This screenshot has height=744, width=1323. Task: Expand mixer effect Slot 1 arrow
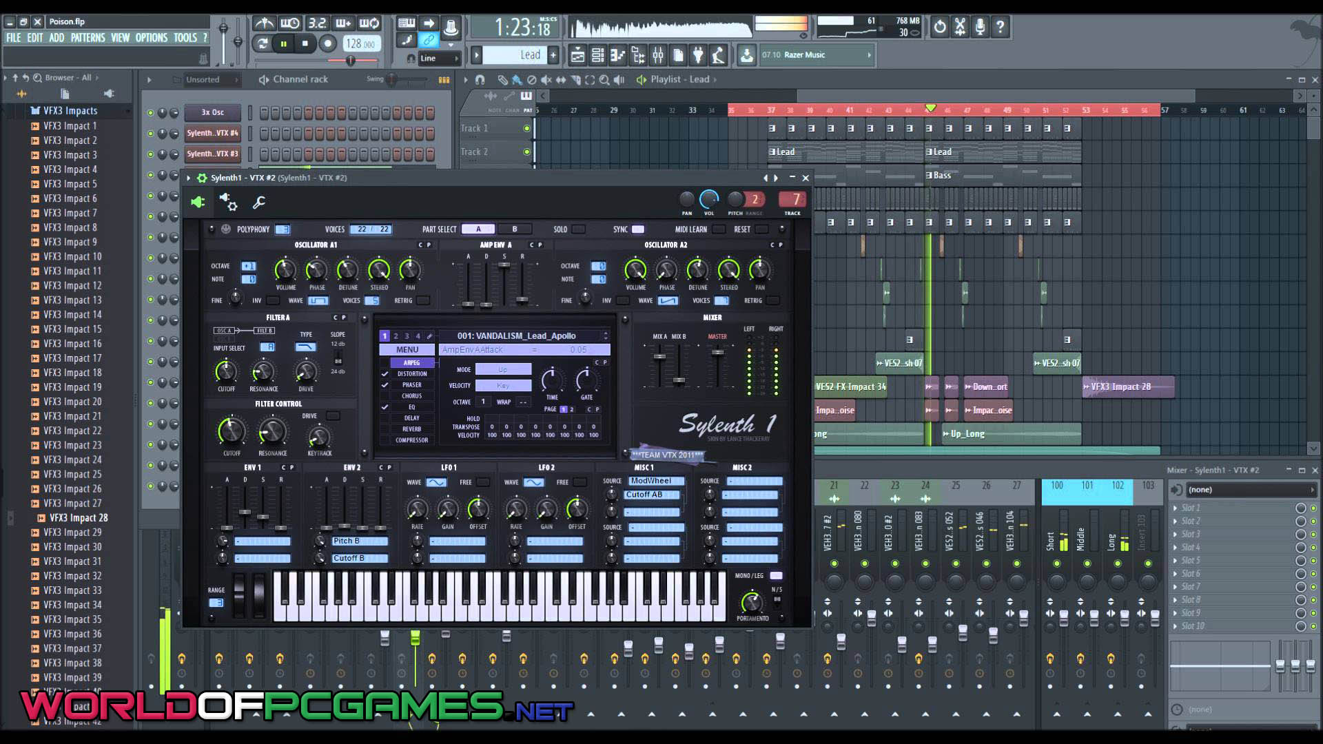pos(1176,508)
